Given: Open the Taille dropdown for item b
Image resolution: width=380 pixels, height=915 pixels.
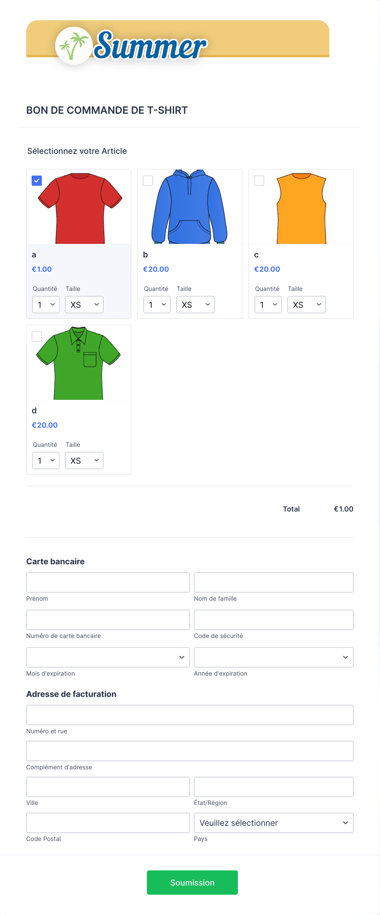Looking at the screenshot, I should (x=195, y=304).
